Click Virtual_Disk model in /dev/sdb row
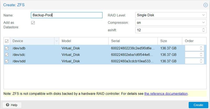This screenshot has width=210, height=109. coord(71,48)
